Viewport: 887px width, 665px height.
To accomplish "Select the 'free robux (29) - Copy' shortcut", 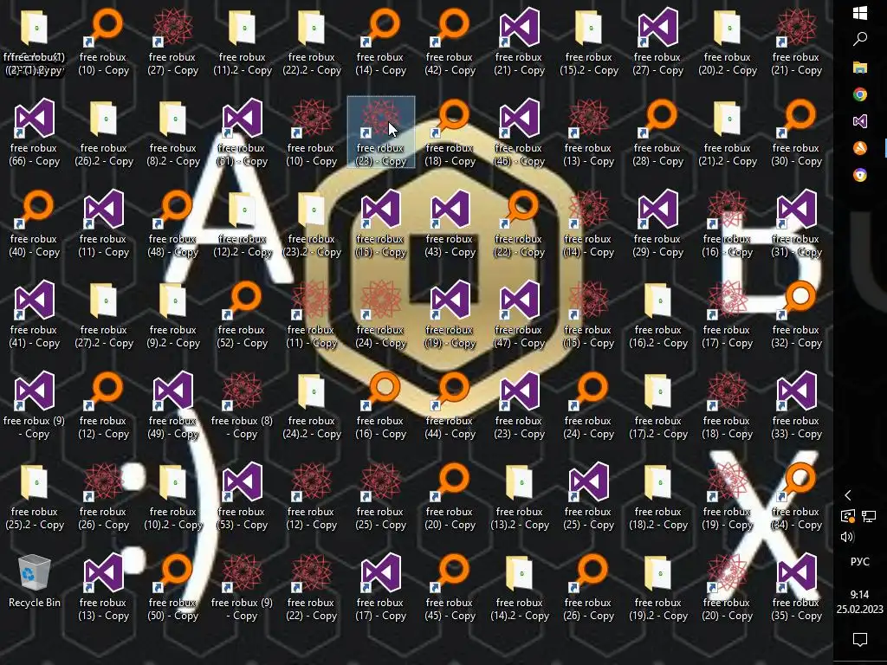I will point(658,223).
